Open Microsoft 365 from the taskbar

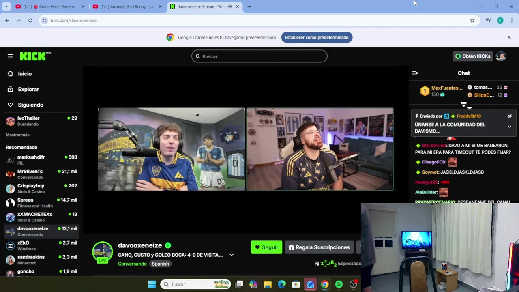pos(253,284)
